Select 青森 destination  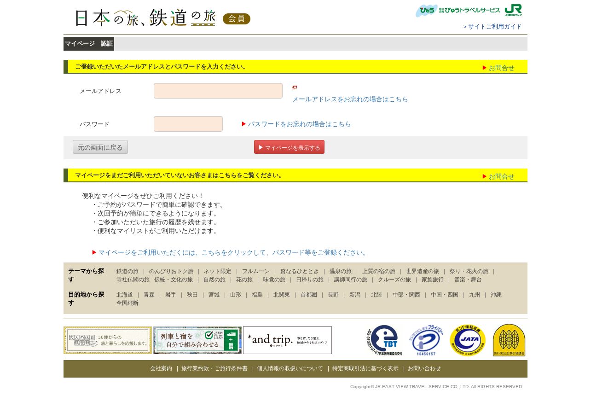click(x=149, y=295)
